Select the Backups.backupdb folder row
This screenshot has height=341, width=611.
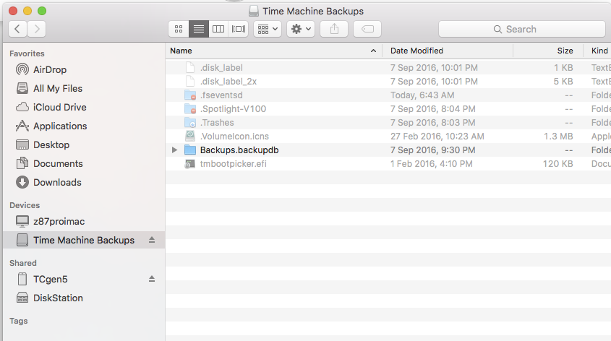pos(388,150)
